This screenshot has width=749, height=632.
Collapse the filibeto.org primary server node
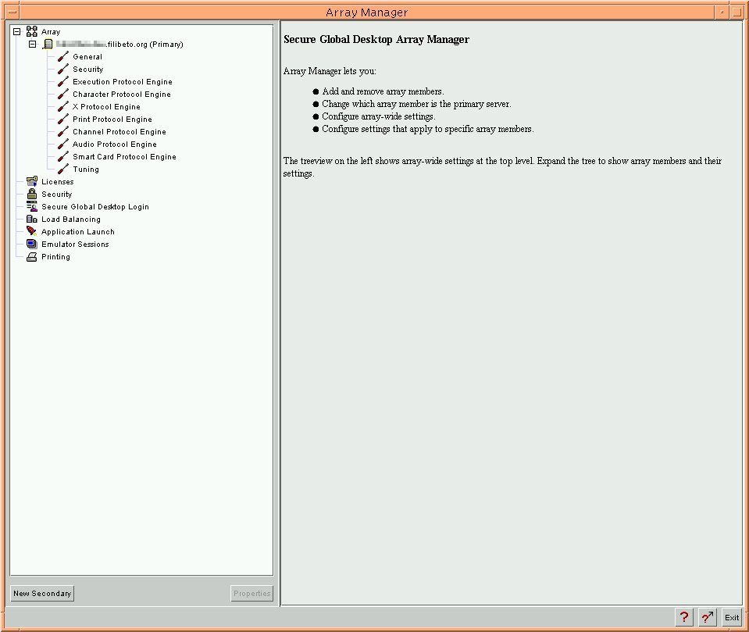click(x=32, y=45)
